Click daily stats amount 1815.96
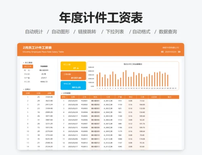The width and height of the screenshot is (202, 155). tap(49, 127)
